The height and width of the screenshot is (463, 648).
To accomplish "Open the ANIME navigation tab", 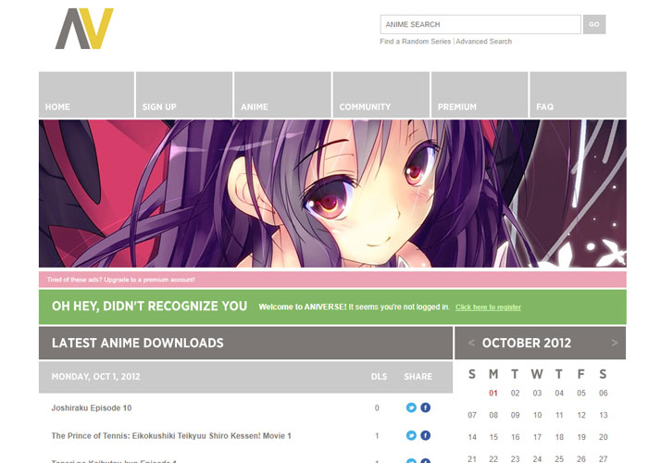I will click(282, 94).
